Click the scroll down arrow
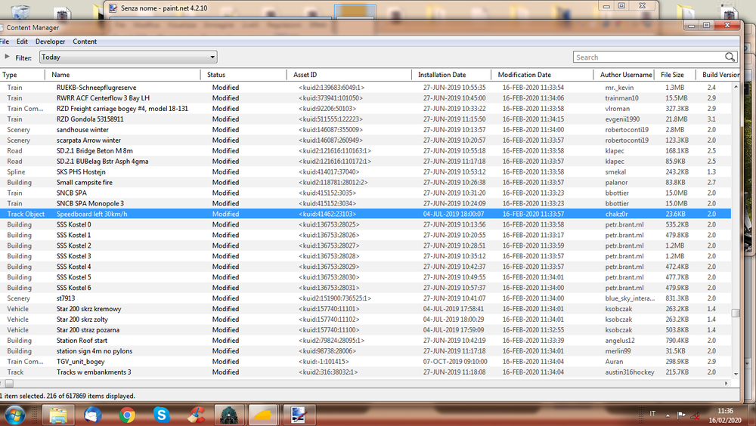Screen dimensions: 756x426 click(736, 374)
